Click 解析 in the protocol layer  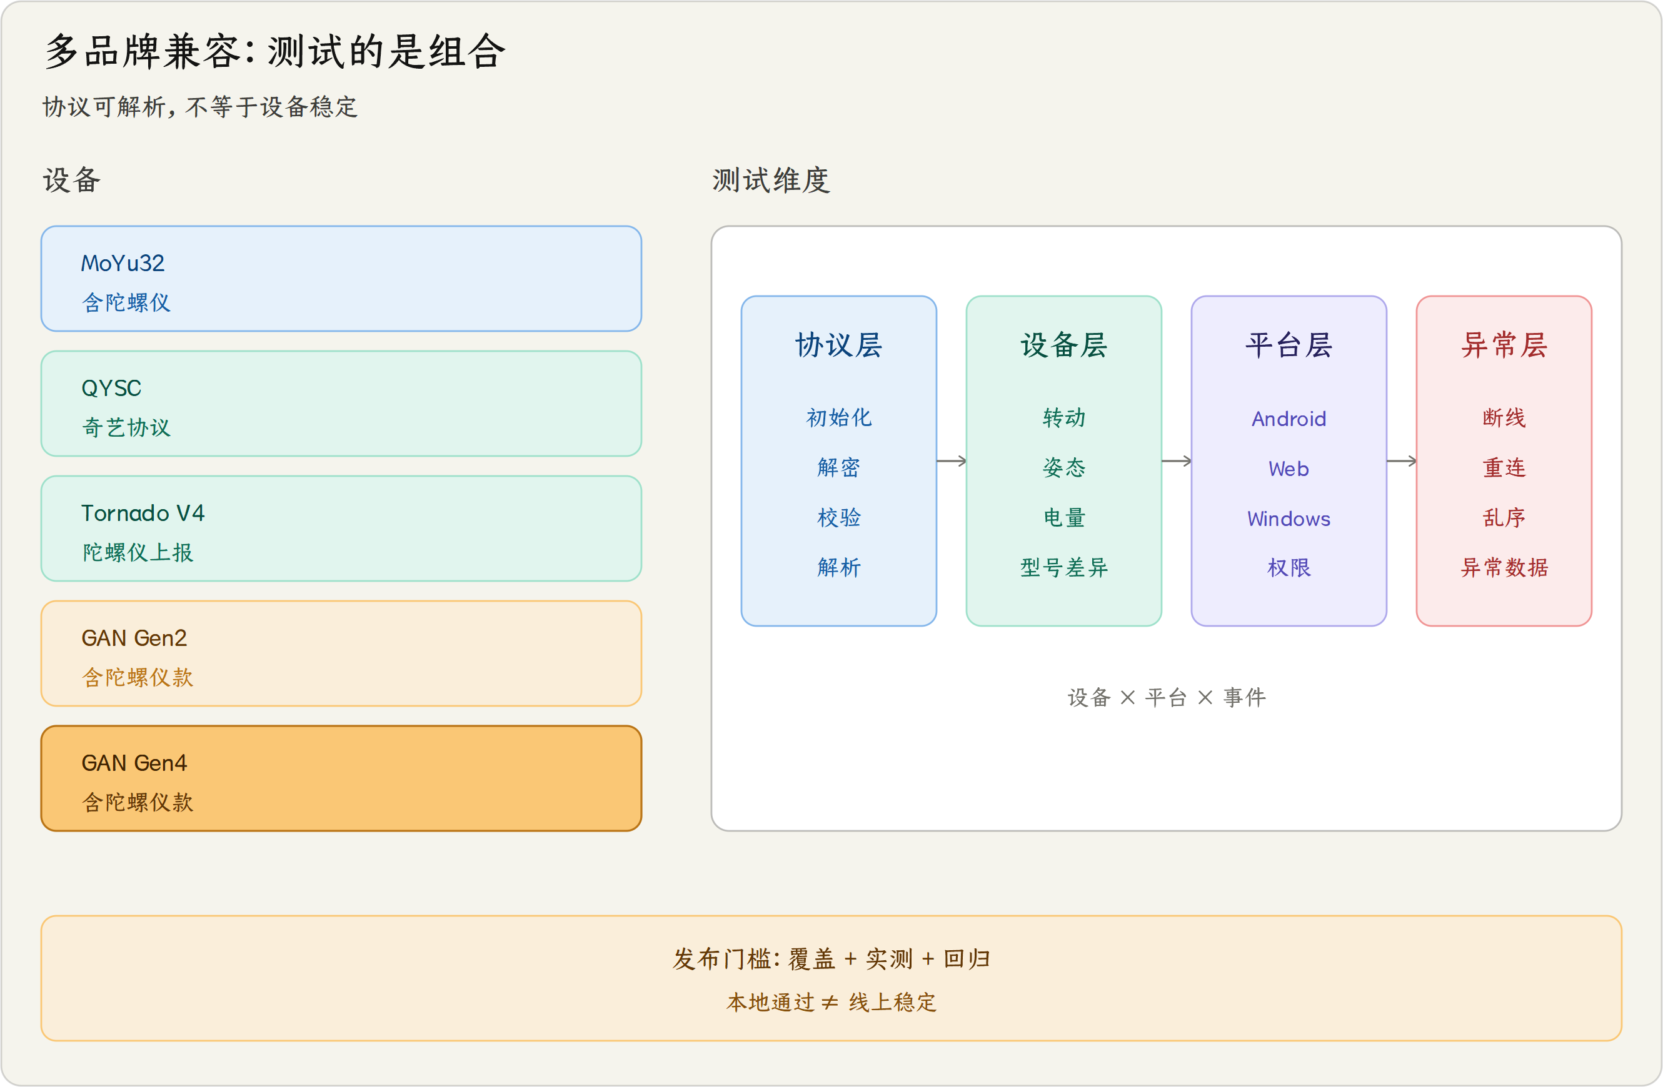[x=838, y=567]
